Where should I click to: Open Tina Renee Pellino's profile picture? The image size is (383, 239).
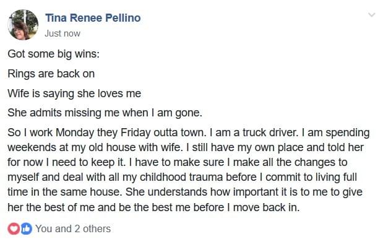23,25
